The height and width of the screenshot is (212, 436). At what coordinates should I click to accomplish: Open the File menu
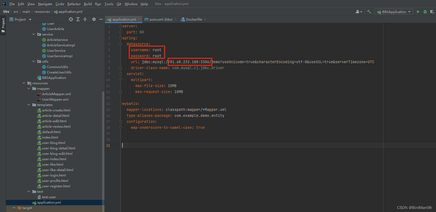[x=12, y=4]
